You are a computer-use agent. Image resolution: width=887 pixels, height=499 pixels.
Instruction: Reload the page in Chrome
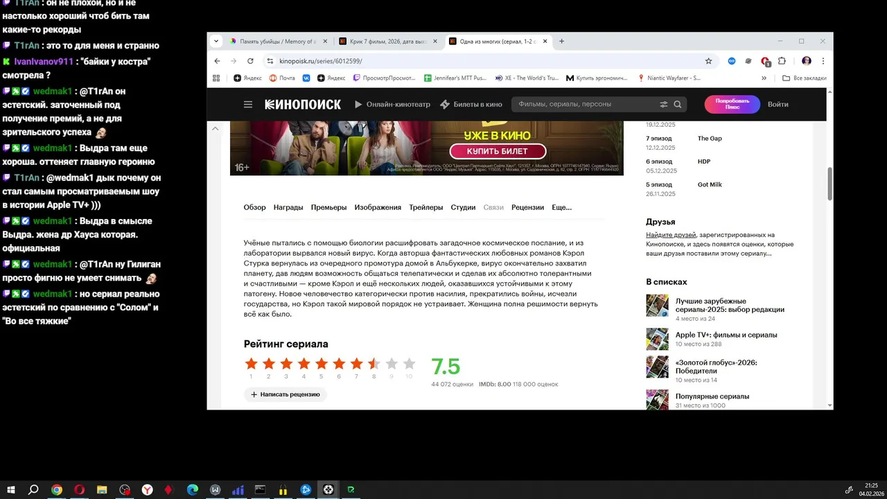point(250,61)
